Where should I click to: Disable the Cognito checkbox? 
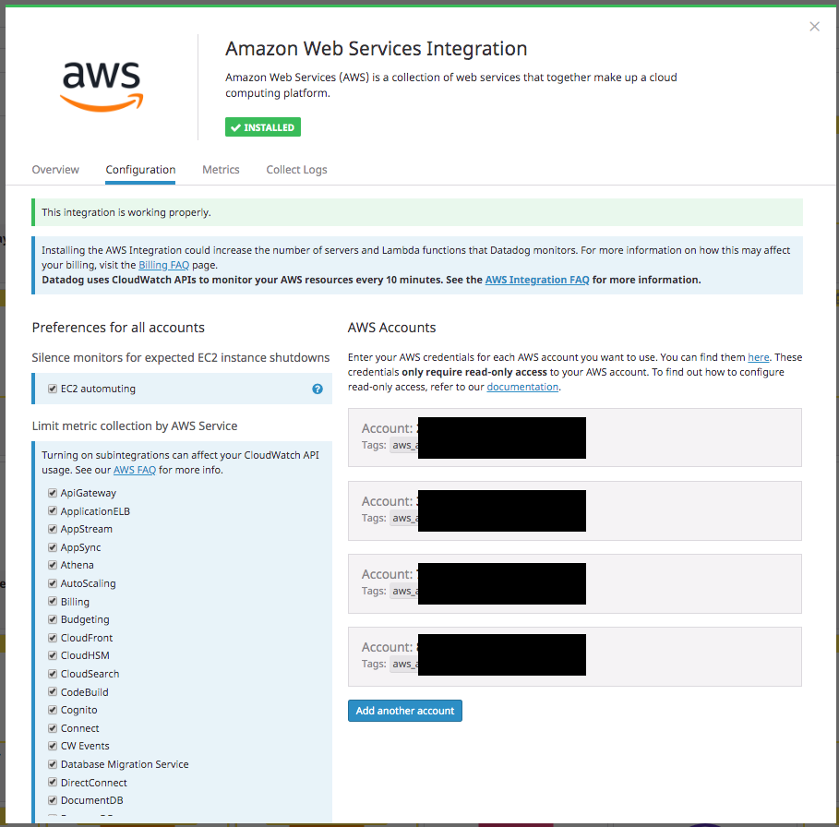53,710
